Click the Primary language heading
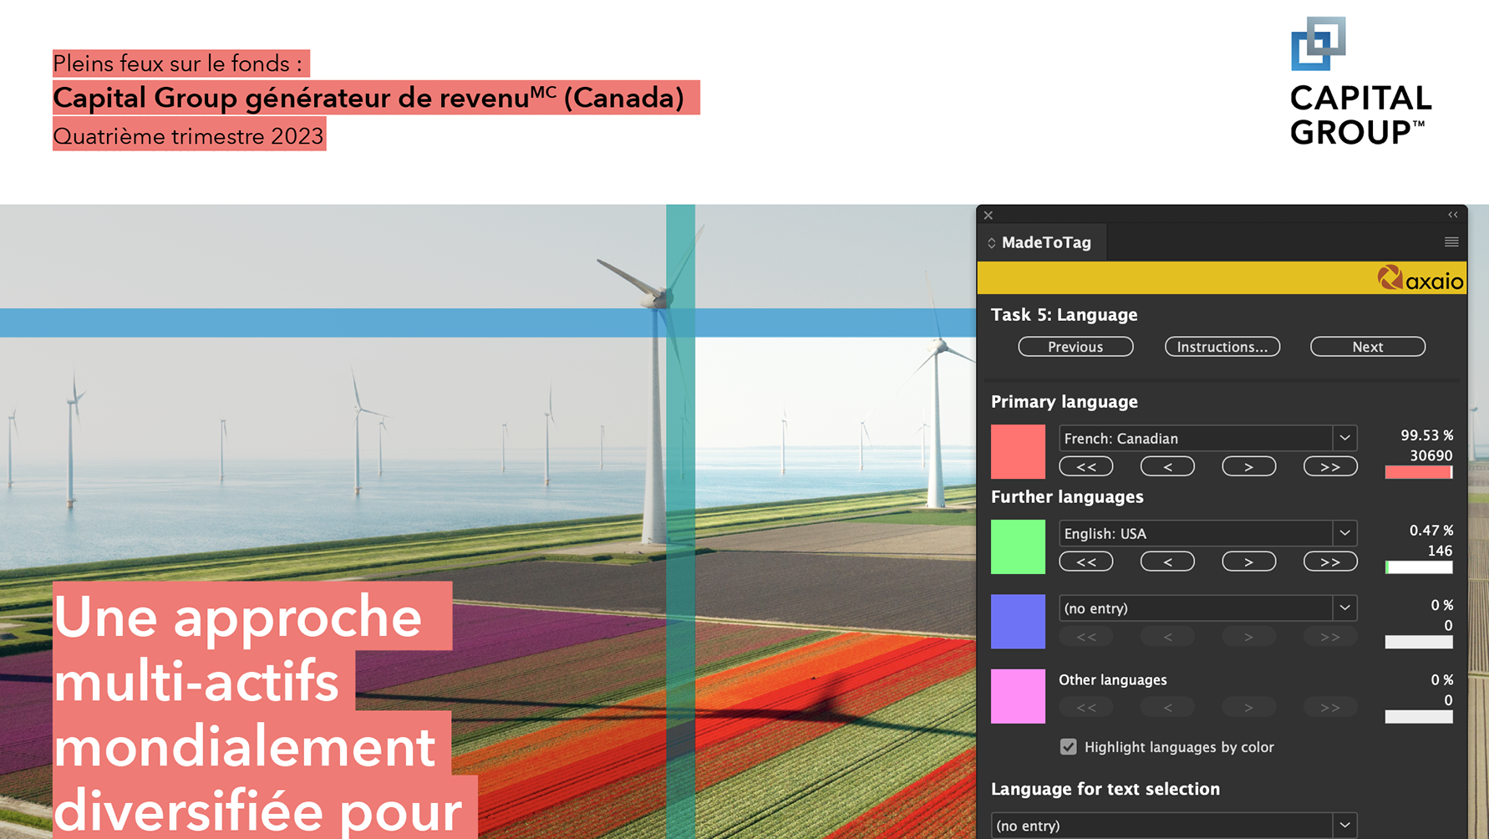 pyautogui.click(x=1065, y=402)
